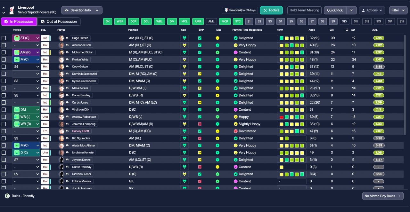
Task: Select the AML position slot
Action: click(211, 21)
